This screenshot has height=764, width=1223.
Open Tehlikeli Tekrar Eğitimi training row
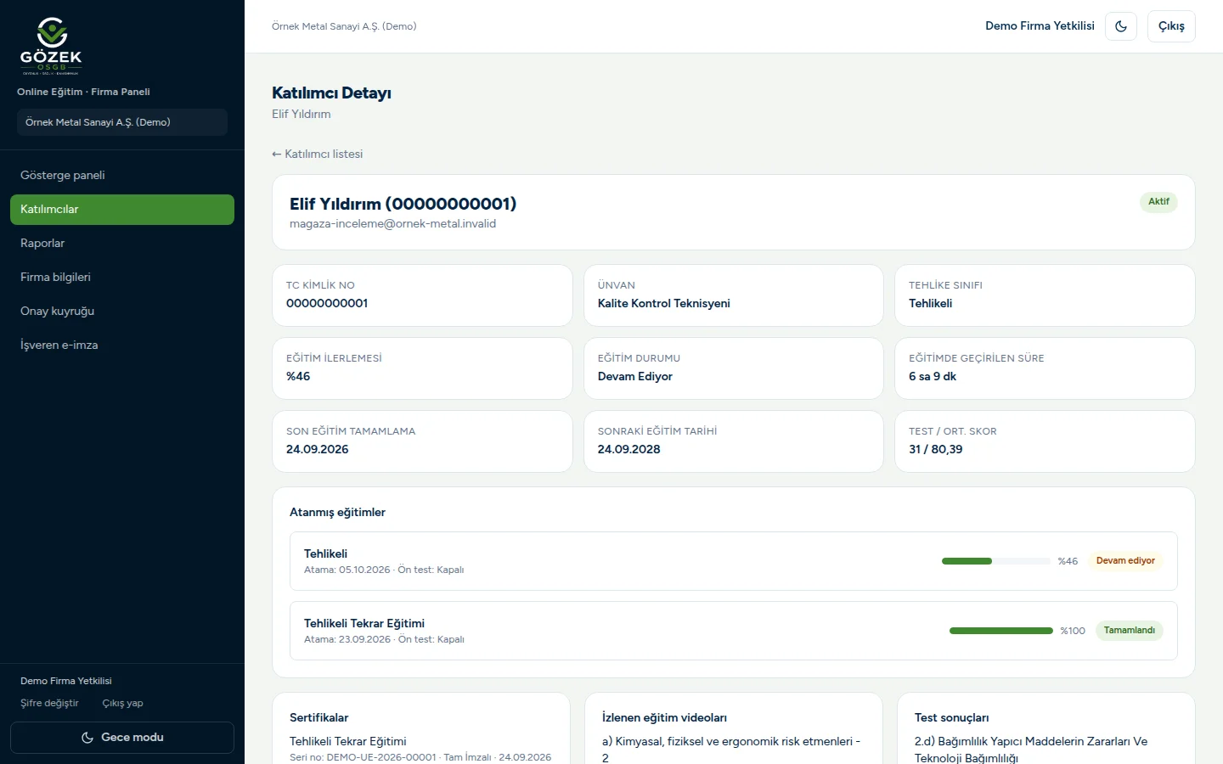click(x=734, y=631)
